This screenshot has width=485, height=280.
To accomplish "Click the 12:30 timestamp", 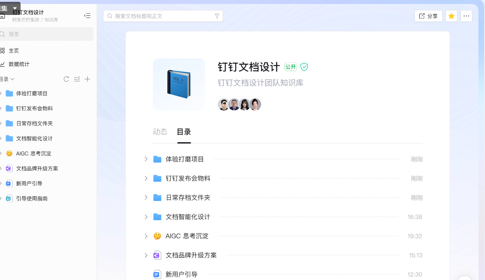I will click(415, 274).
